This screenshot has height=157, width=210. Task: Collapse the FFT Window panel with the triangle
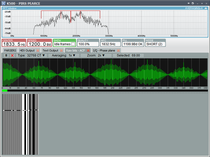206,8
